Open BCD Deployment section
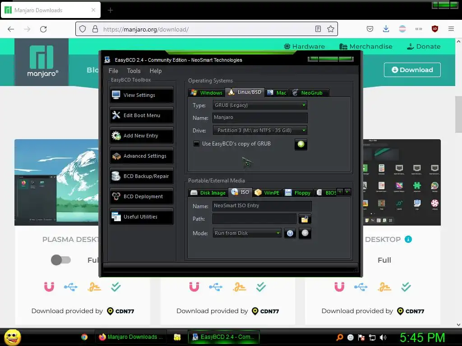The height and width of the screenshot is (346, 462). point(141,196)
